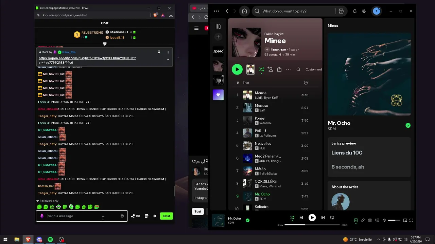Search within the Minee playlist
This screenshot has height=244, width=435.
coord(298,69)
